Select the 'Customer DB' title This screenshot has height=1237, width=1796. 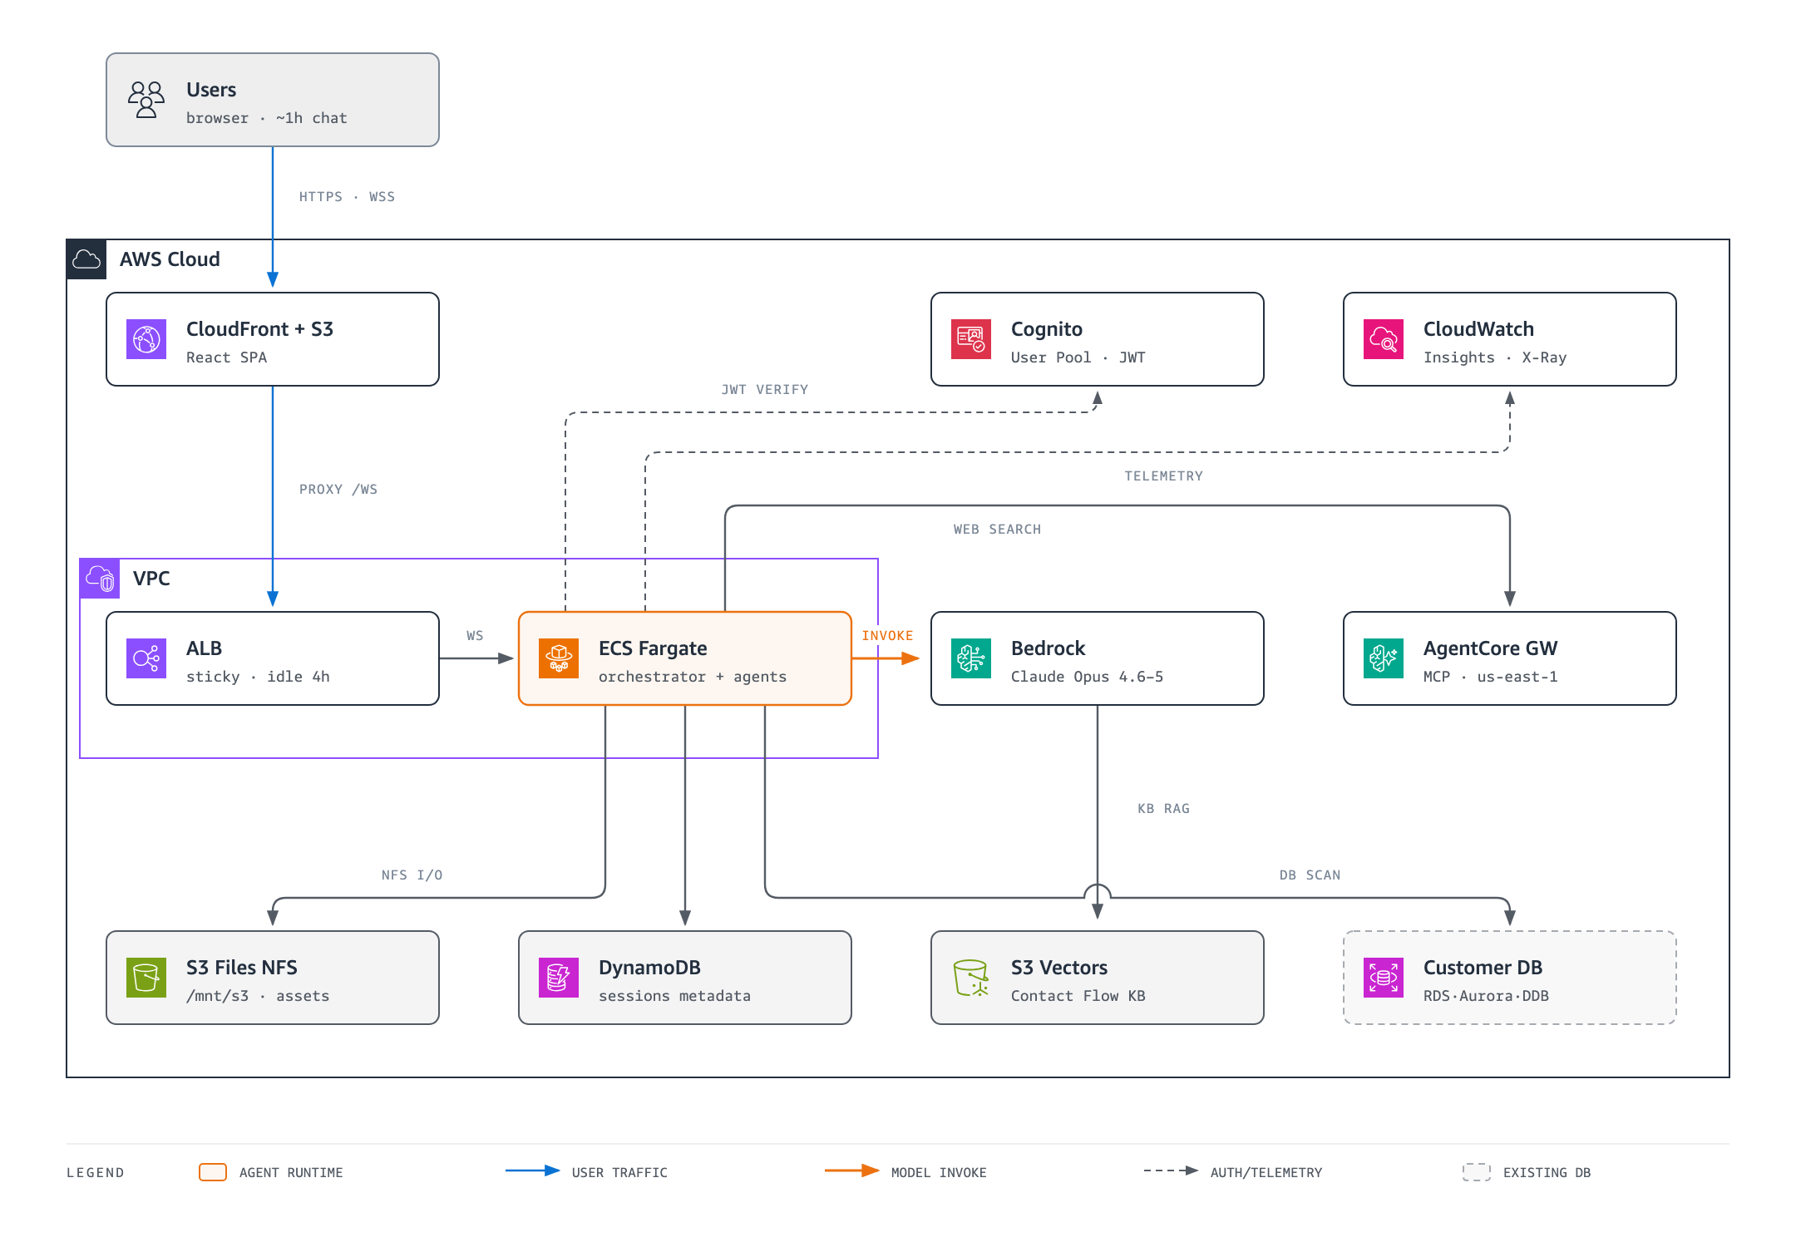[x=1483, y=968]
